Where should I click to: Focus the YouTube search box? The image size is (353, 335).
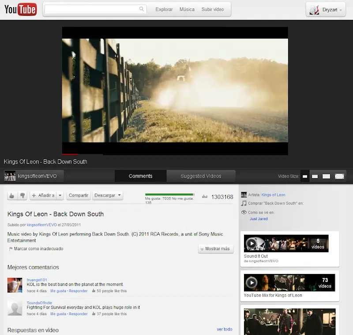coord(96,9)
